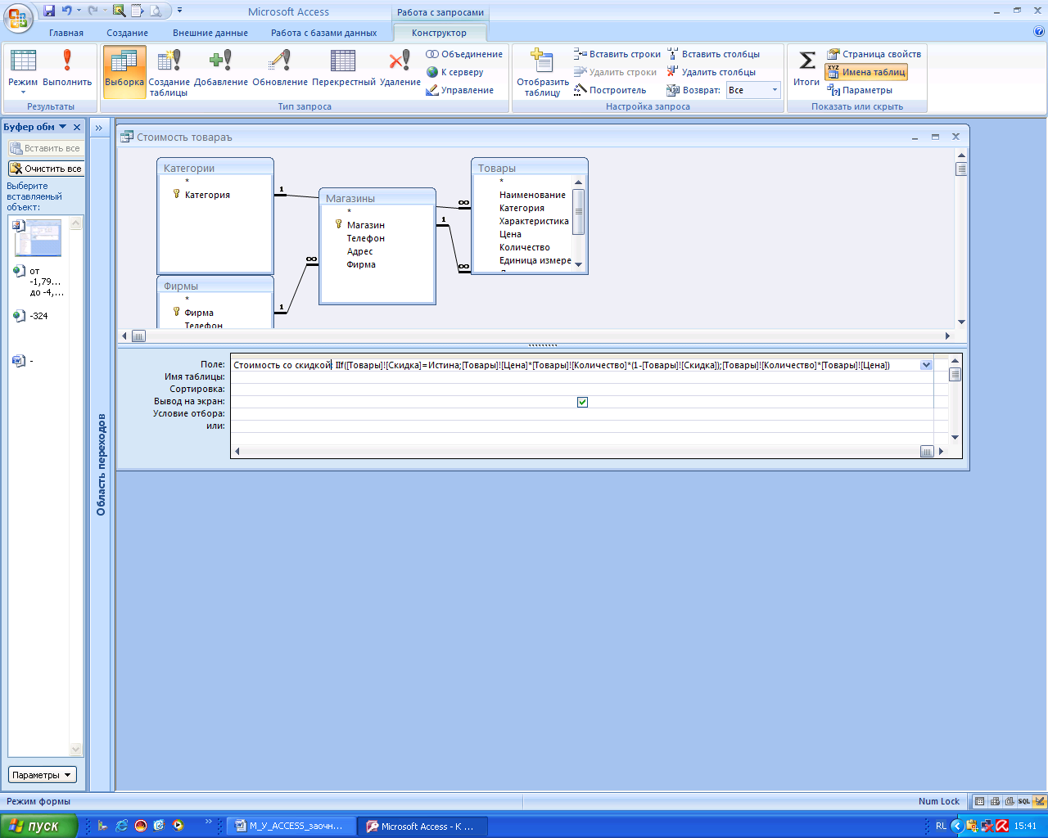Choose Перекрестный crosstab query

(344, 68)
